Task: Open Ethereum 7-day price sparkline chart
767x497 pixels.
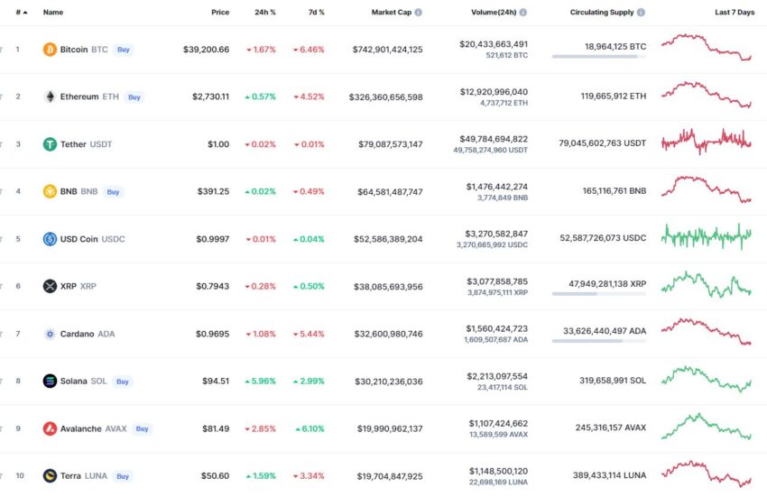Action: [x=707, y=95]
